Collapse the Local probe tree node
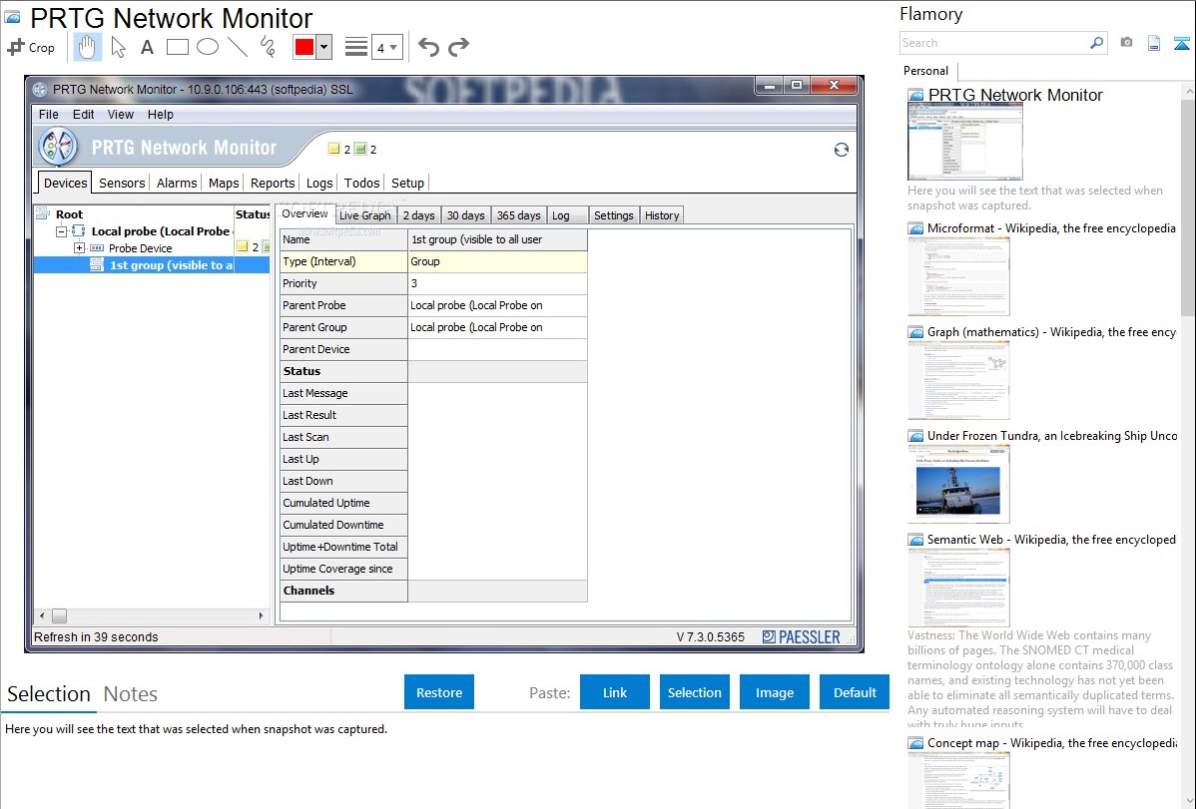 [62, 231]
